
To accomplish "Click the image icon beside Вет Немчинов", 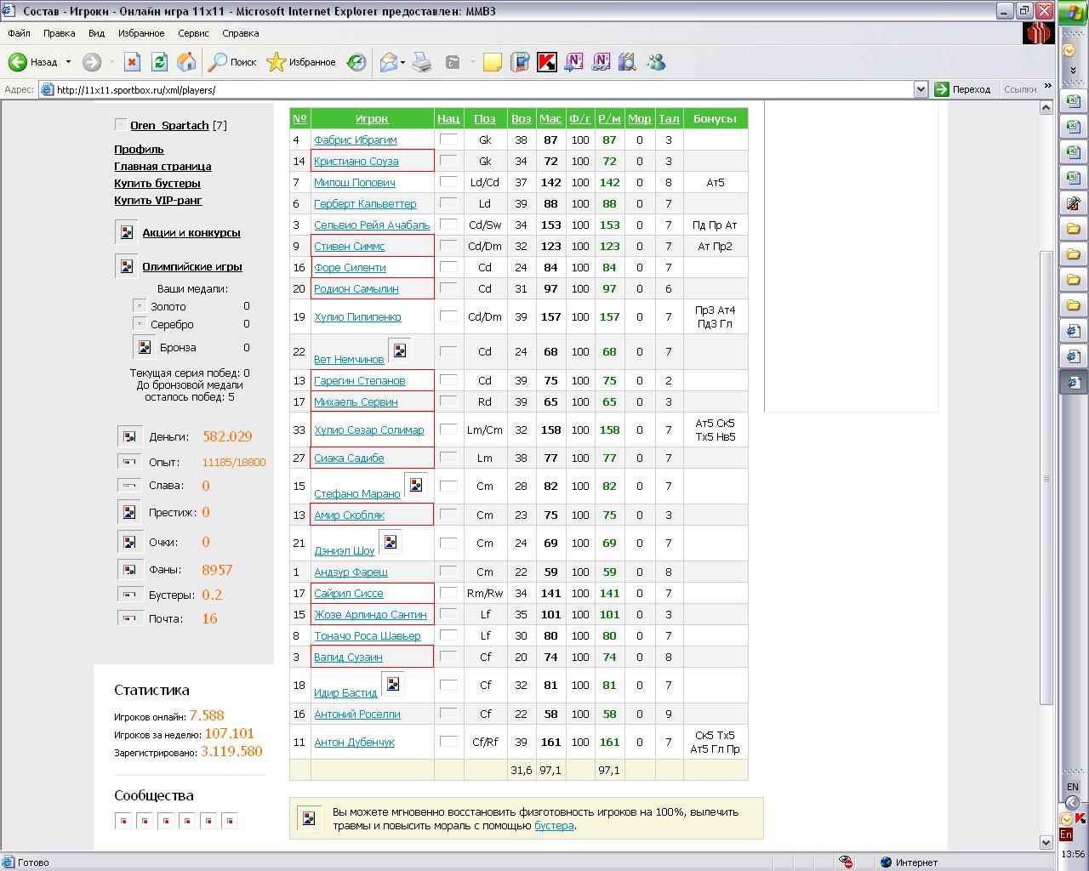I will coord(399,350).
